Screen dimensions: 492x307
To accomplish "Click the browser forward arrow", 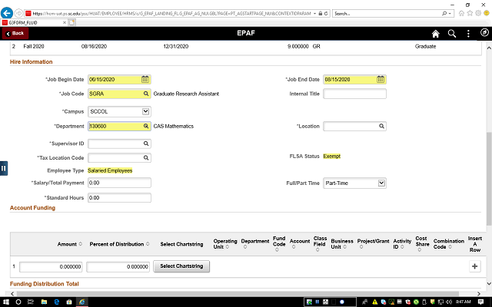I will (x=18, y=13).
